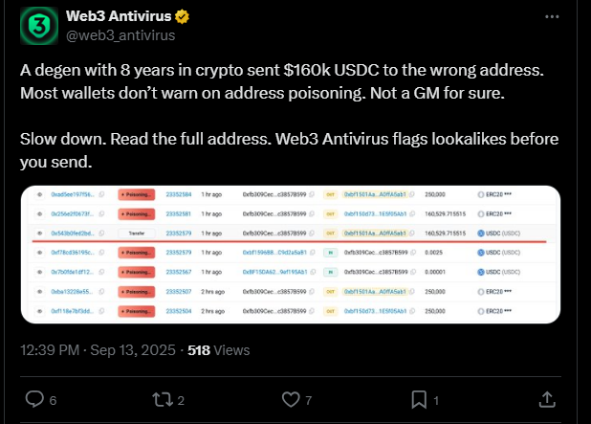This screenshot has width=591, height=424.
Task: Click transaction hash 0x543b0fed2bd in image
Action: [x=72, y=233]
